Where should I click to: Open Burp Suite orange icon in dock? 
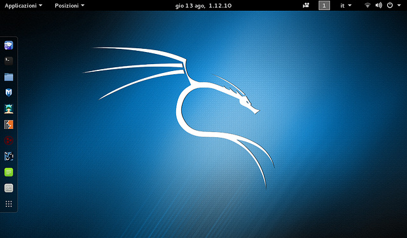[8, 124]
